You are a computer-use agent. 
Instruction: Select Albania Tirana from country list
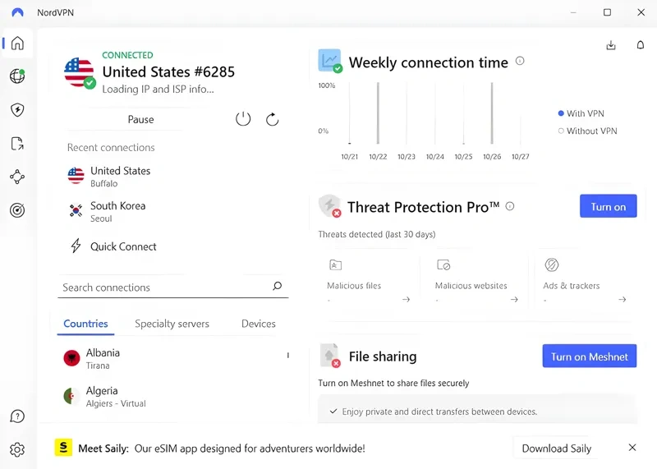172,359
